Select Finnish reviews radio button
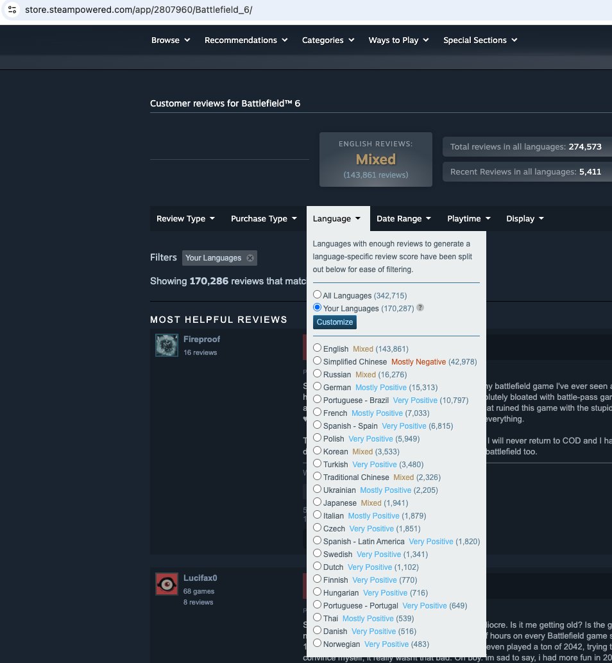The height and width of the screenshot is (663, 612). [x=317, y=578]
